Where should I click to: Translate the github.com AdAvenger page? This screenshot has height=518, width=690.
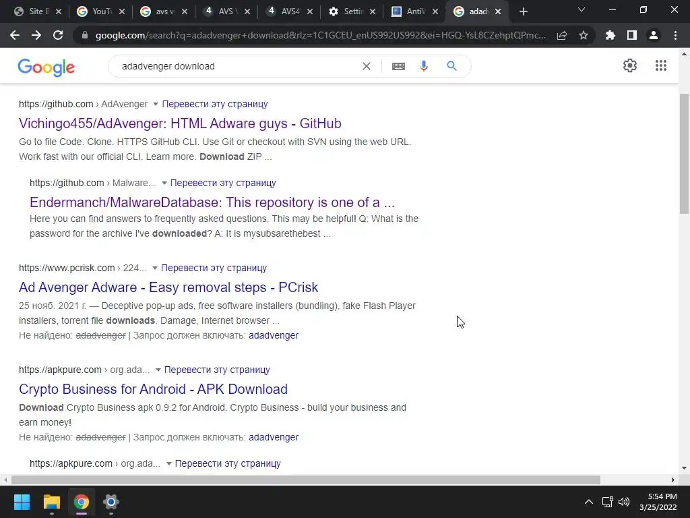pyautogui.click(x=215, y=104)
